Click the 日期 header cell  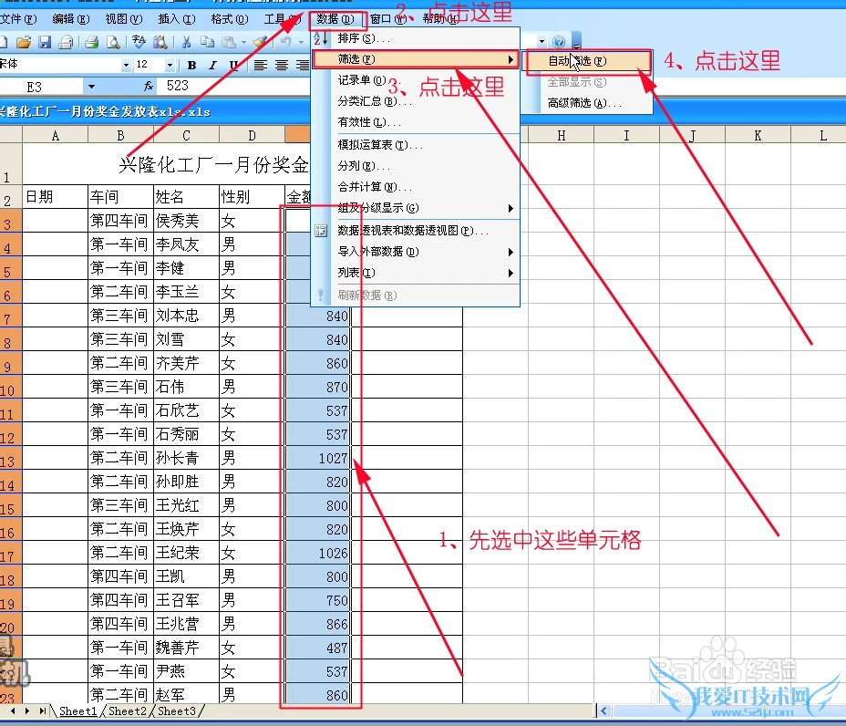point(55,197)
